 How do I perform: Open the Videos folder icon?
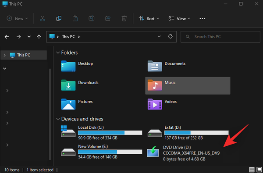155,104
